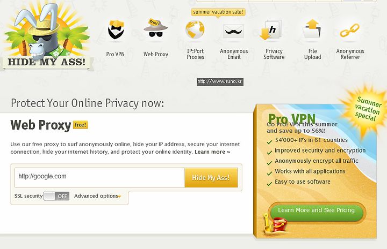
Task: Follow the Learn more » link
Action: (212, 152)
